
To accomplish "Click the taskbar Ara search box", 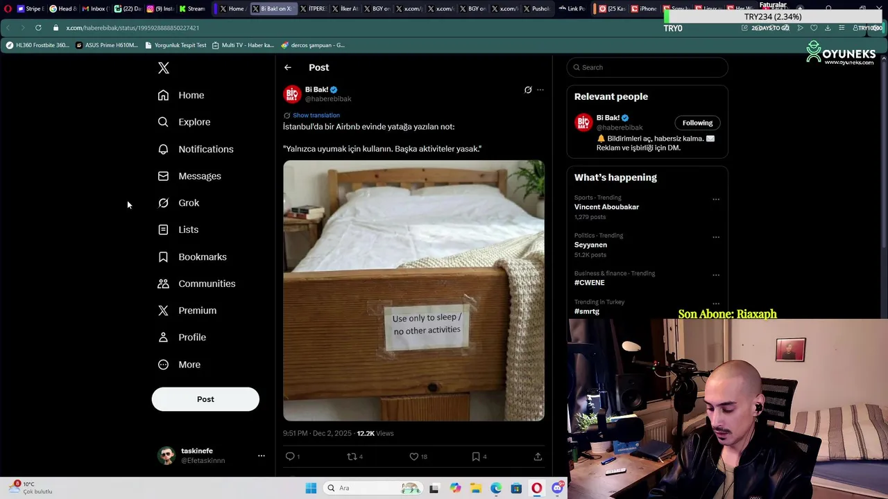I will click(372, 488).
